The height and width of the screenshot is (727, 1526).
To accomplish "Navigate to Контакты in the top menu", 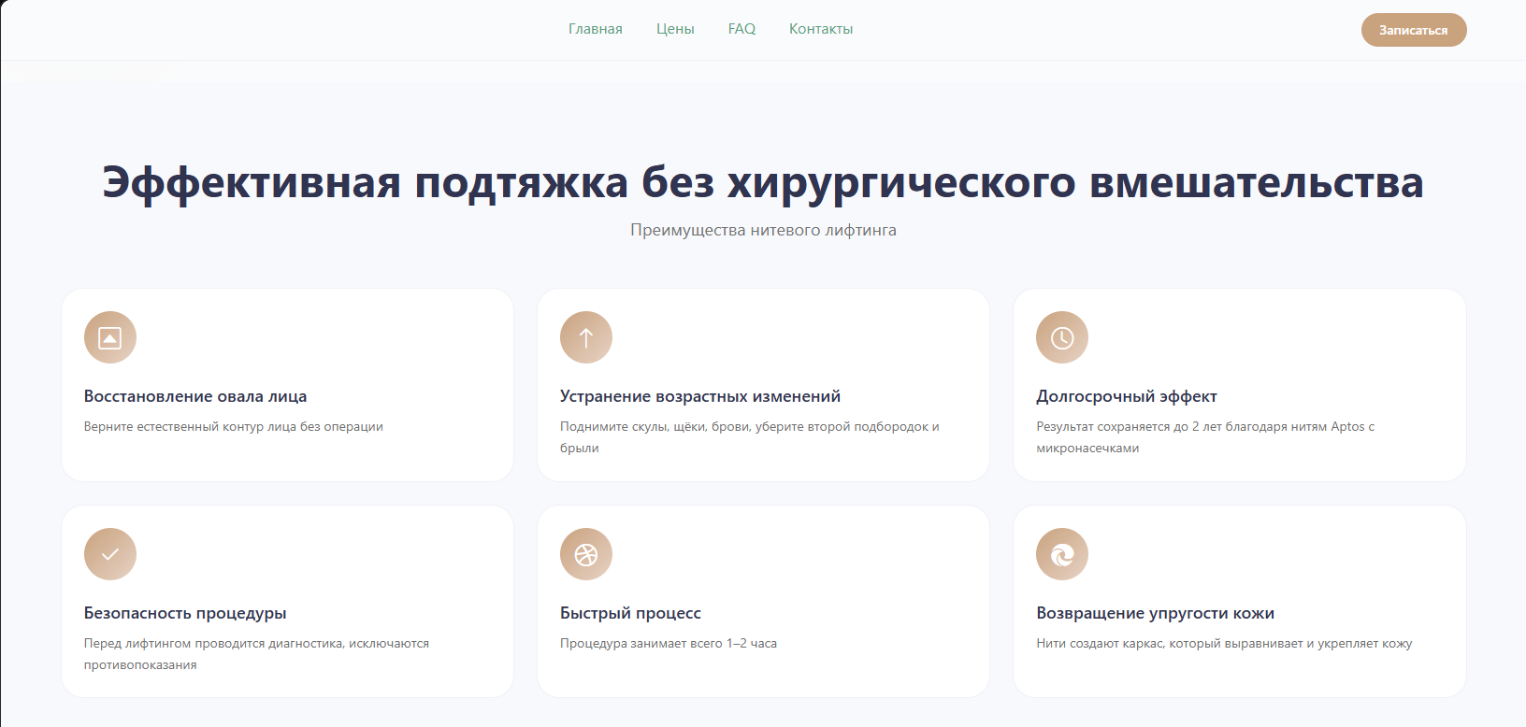I will pos(821,29).
